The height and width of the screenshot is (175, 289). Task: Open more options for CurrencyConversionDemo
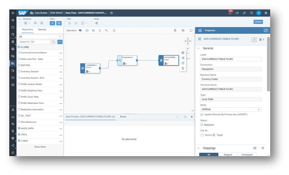pyautogui.click(x=61, y=53)
